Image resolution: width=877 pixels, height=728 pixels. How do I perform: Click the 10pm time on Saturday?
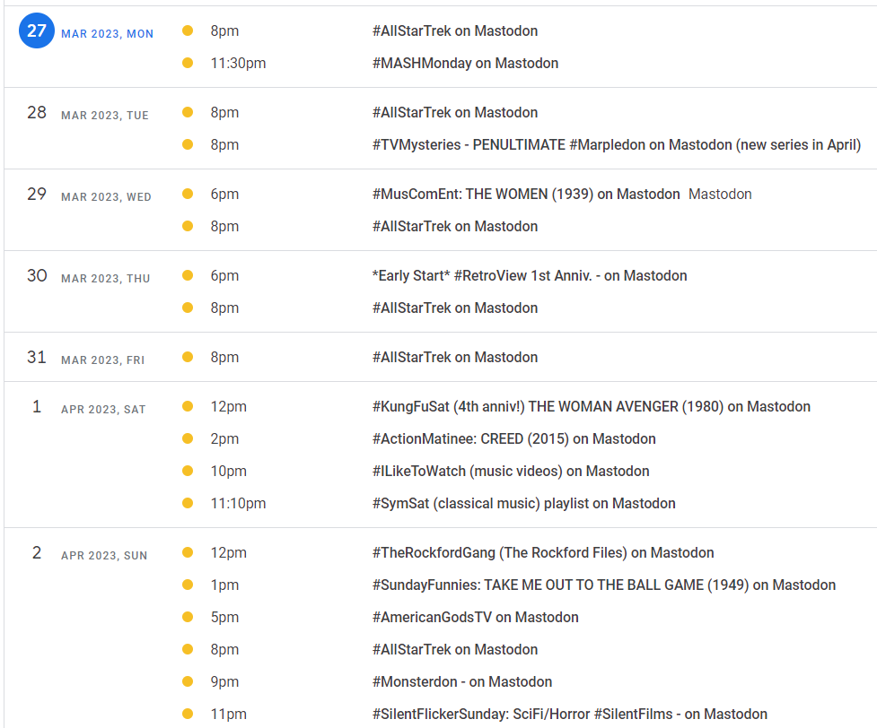[x=228, y=471]
